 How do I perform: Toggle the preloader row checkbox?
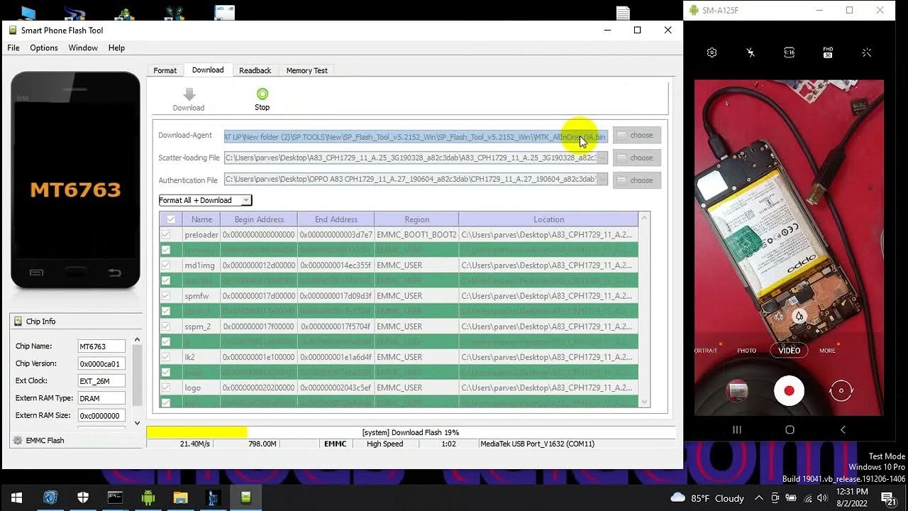[165, 234]
